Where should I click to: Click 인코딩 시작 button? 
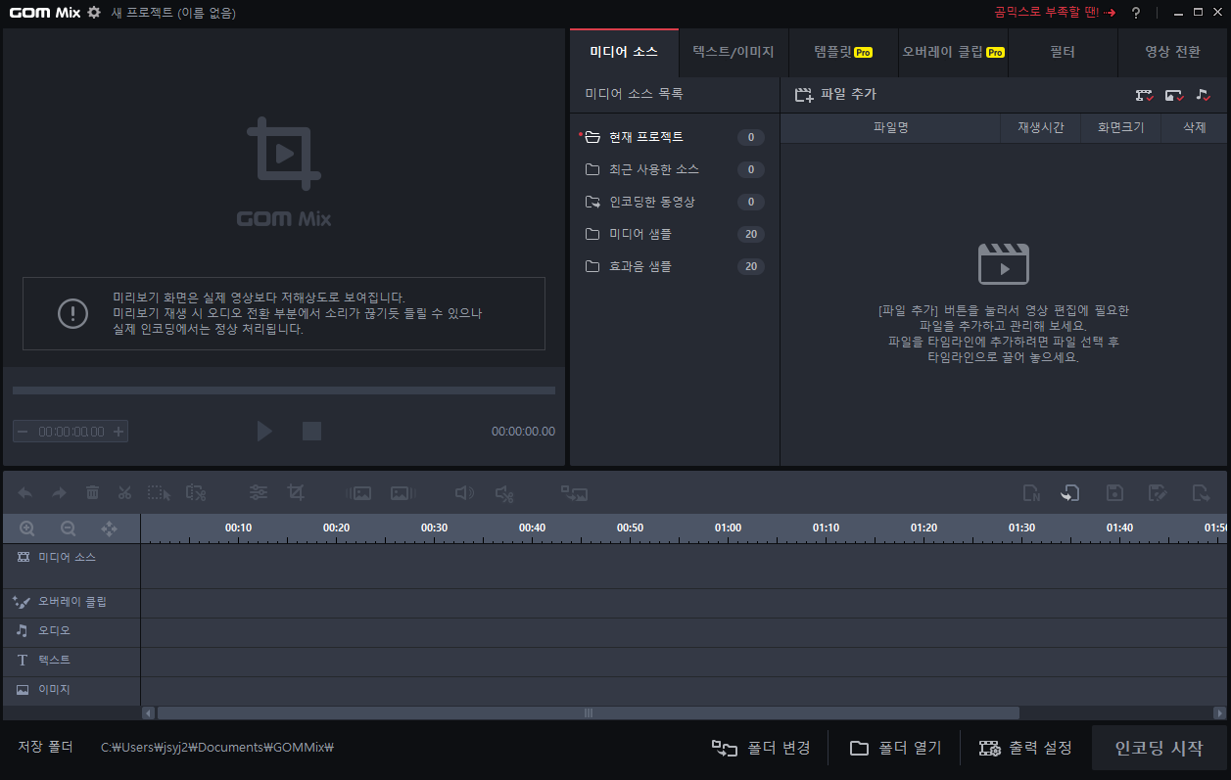(1159, 748)
